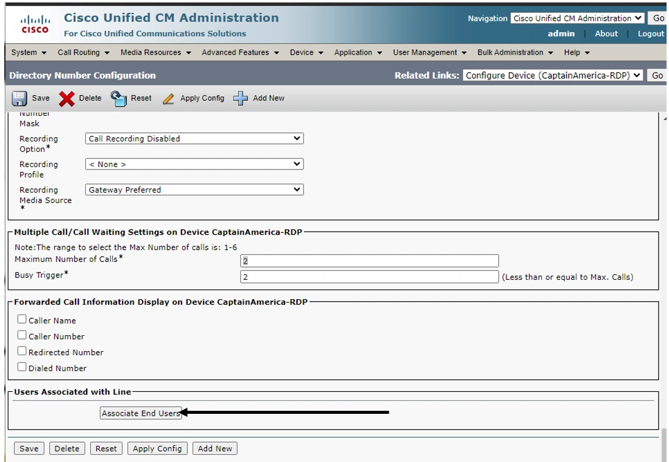669x462 pixels.
Task: Click Apply Config text in top toolbar
Action: coord(202,98)
